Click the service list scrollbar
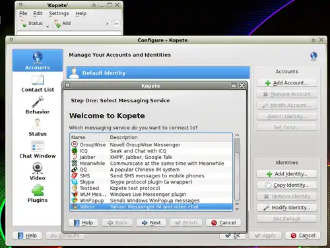330x248 pixels. tap(237, 170)
